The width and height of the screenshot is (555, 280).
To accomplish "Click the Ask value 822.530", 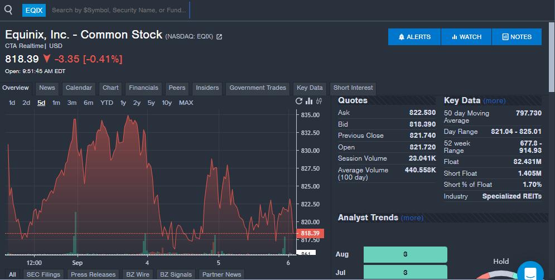I will pyautogui.click(x=423, y=113).
